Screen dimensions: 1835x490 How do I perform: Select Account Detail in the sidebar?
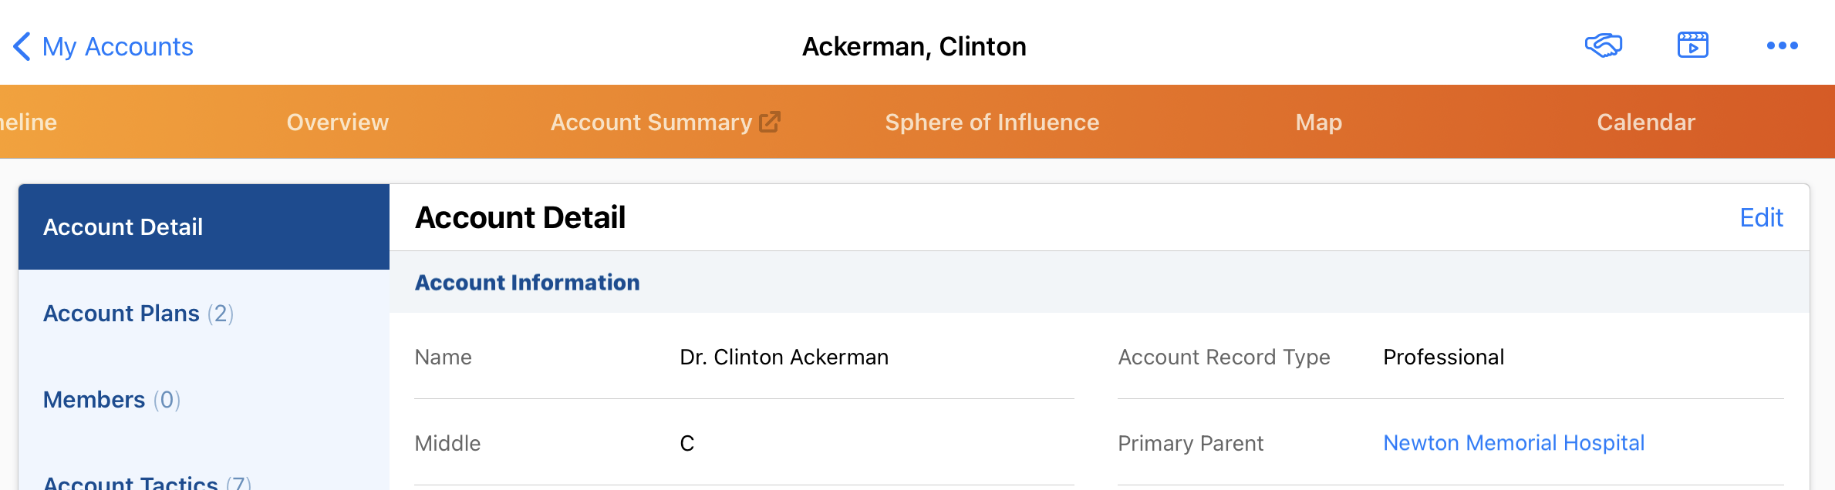pos(123,227)
